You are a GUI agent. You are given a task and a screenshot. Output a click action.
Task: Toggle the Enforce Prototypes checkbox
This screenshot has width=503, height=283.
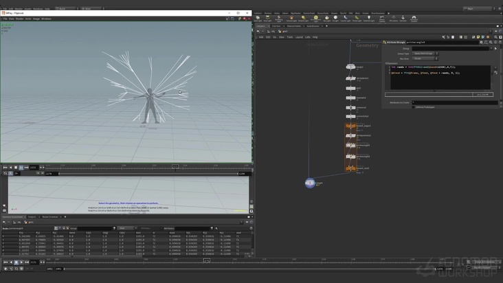click(x=413, y=107)
